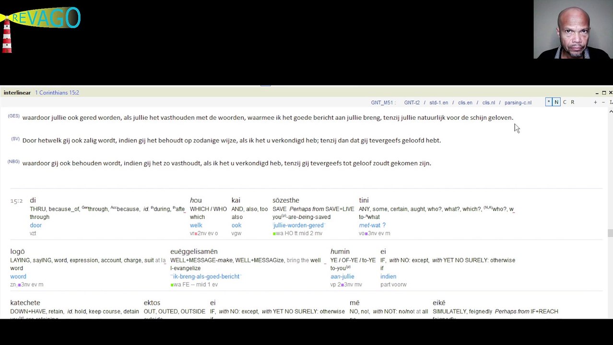613x345 pixels.
Task: Click the Greek word 'katechete'
Action: 25,303
